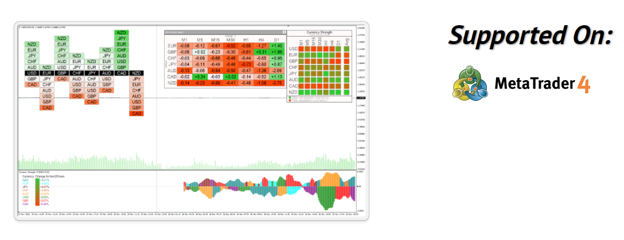624x240 pixels.
Task: Click the GBP D1 cell showing +1.66
Action: (276, 52)
